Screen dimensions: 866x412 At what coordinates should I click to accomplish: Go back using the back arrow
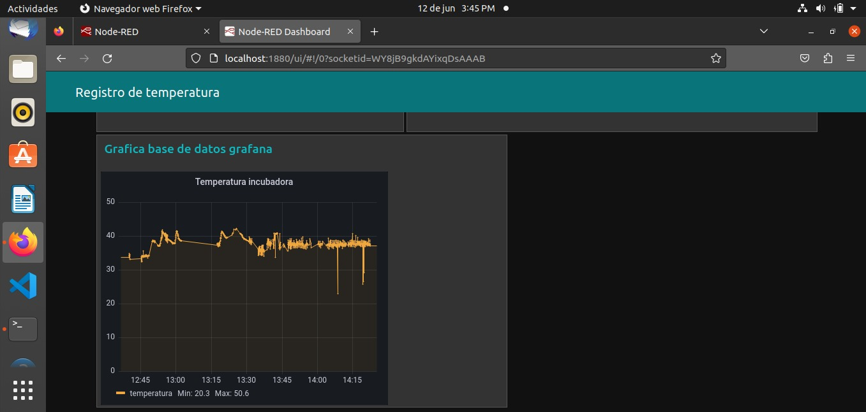click(x=61, y=57)
